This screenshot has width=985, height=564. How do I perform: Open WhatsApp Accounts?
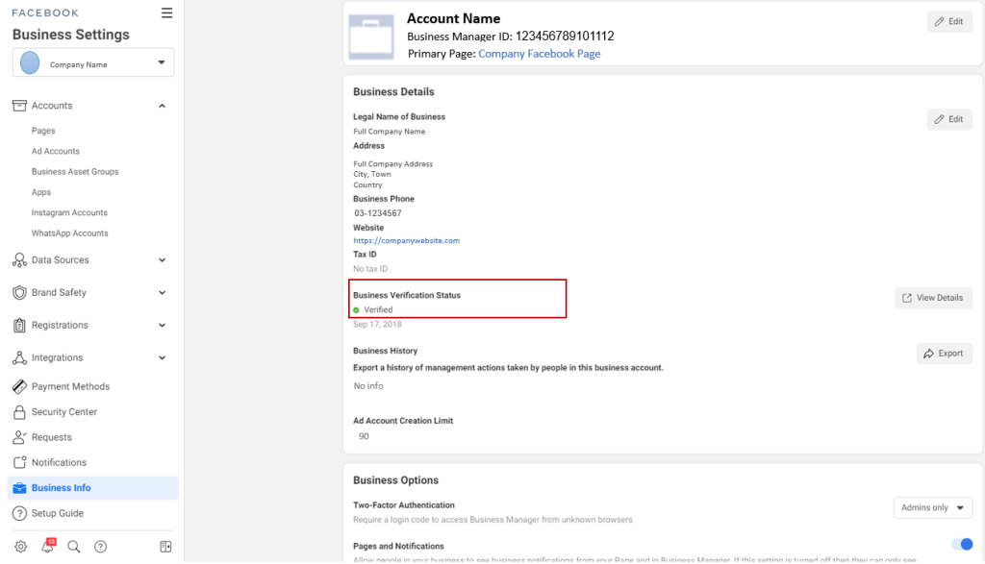point(69,233)
